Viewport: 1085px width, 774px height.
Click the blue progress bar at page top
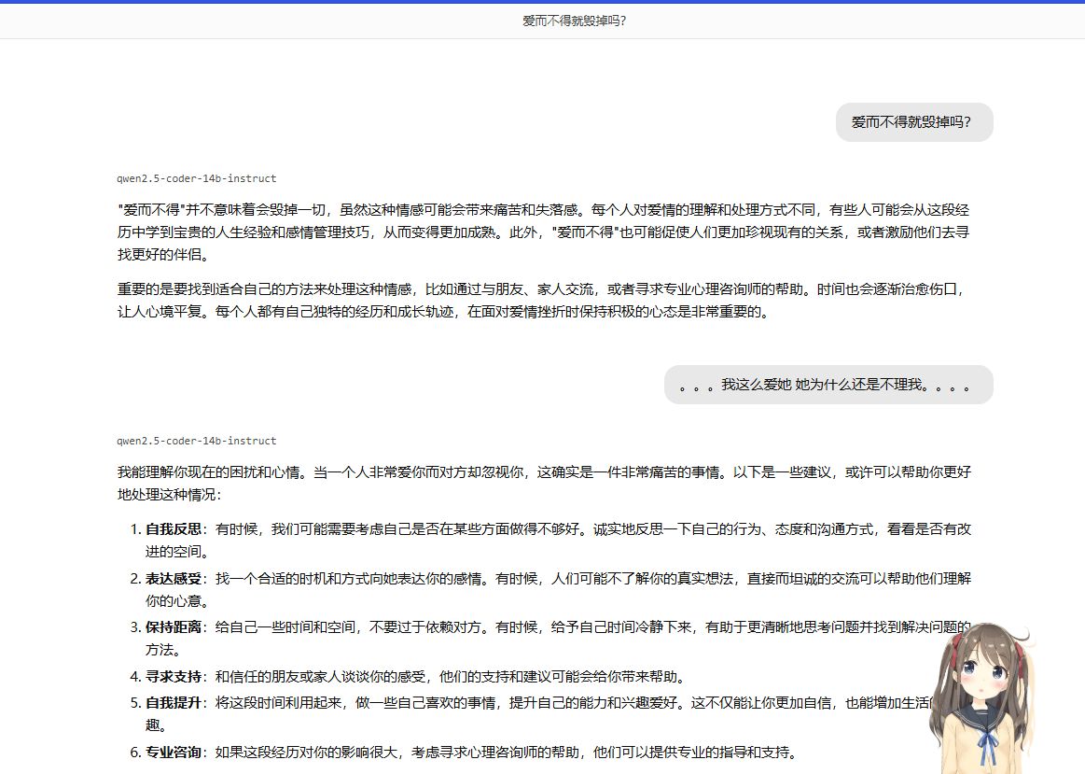pyautogui.click(x=542, y=2)
